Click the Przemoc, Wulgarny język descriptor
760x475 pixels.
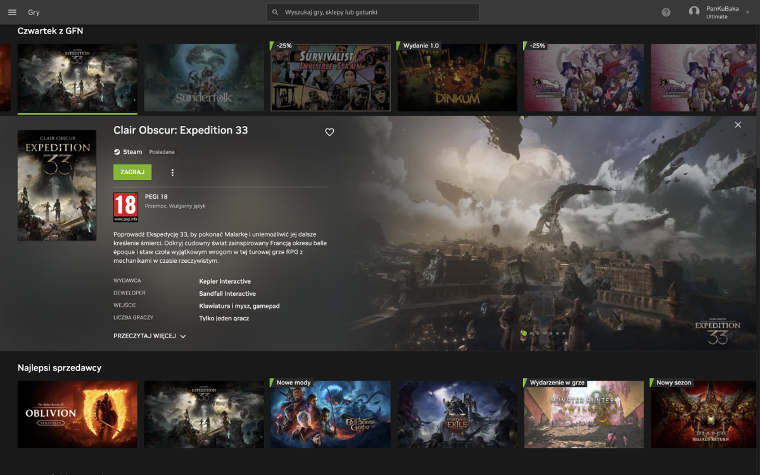(x=175, y=206)
